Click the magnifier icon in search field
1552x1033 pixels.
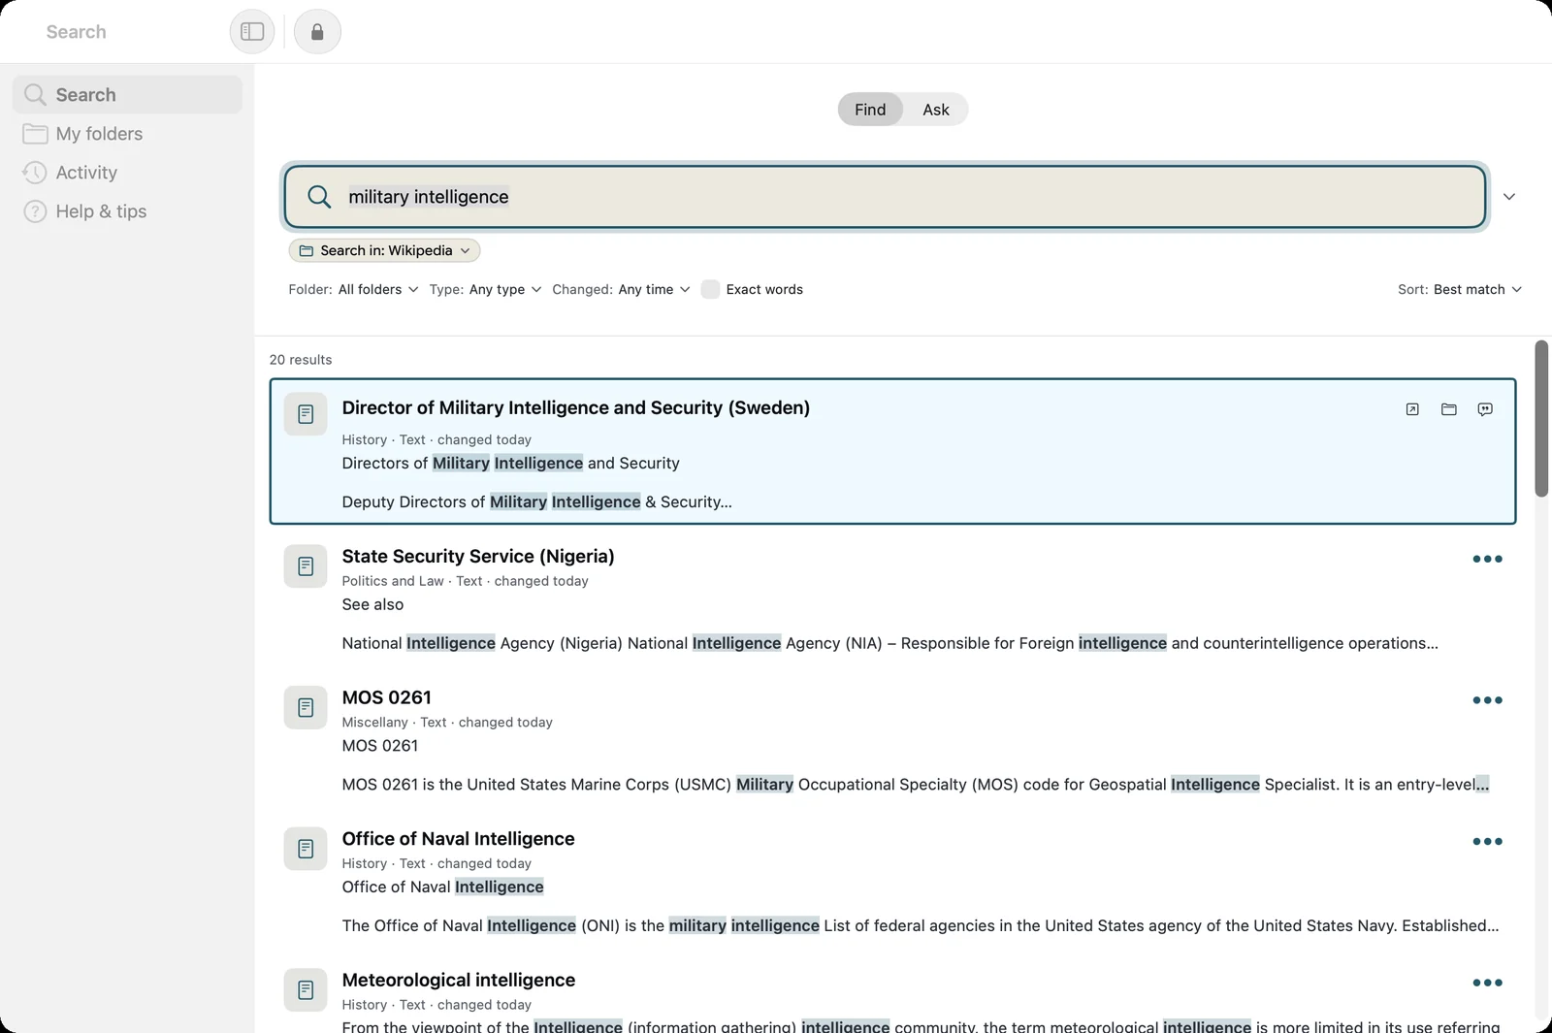pos(319,197)
